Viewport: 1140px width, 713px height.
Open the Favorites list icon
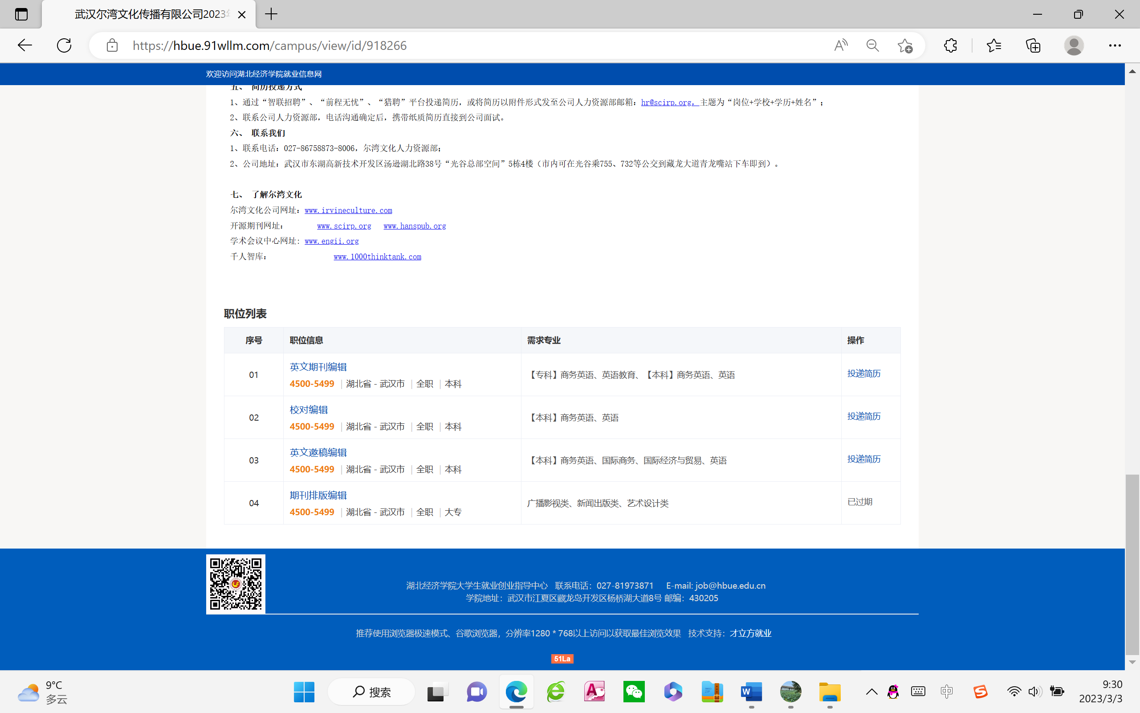[993, 45]
